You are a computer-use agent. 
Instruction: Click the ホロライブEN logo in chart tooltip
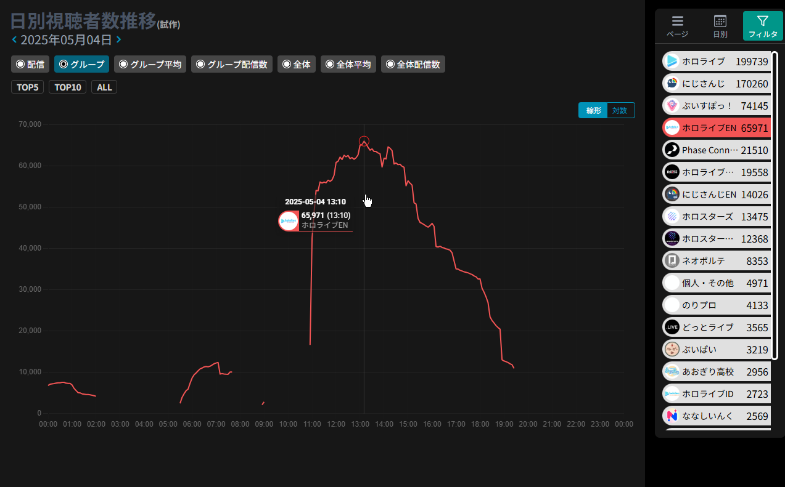click(x=289, y=221)
